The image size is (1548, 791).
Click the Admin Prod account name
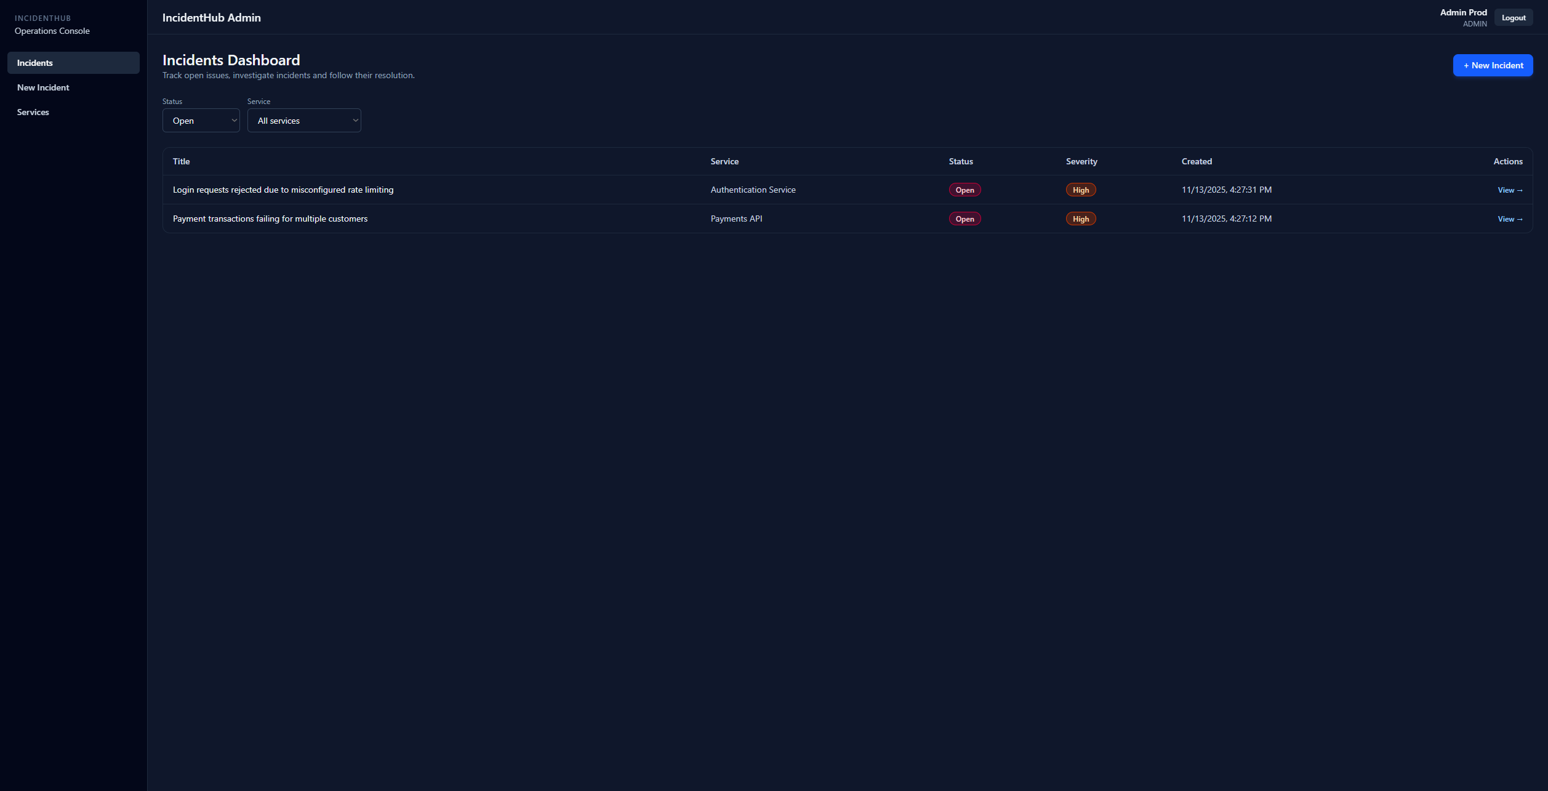click(x=1462, y=12)
